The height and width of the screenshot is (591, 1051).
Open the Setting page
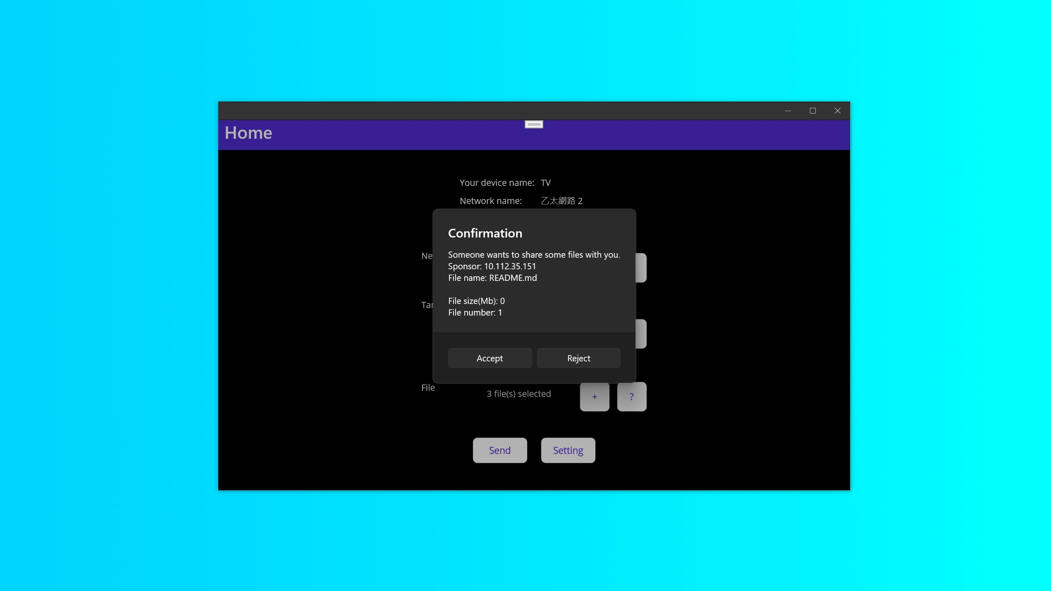coord(568,450)
